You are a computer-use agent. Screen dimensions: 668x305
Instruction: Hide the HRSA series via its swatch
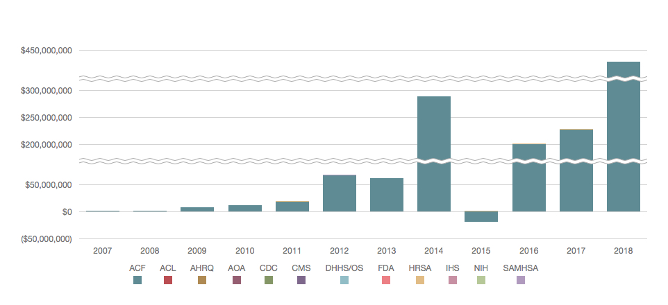tap(420, 280)
